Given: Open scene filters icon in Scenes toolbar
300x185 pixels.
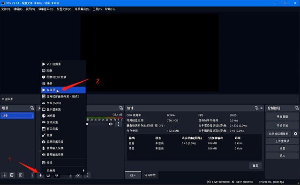Looking at the screenshot, I should (21, 175).
